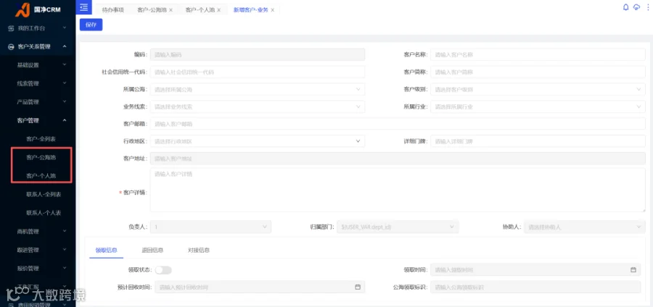This screenshot has width=653, height=307.
Task: Select the 领取信息 tab
Action: coord(106,250)
